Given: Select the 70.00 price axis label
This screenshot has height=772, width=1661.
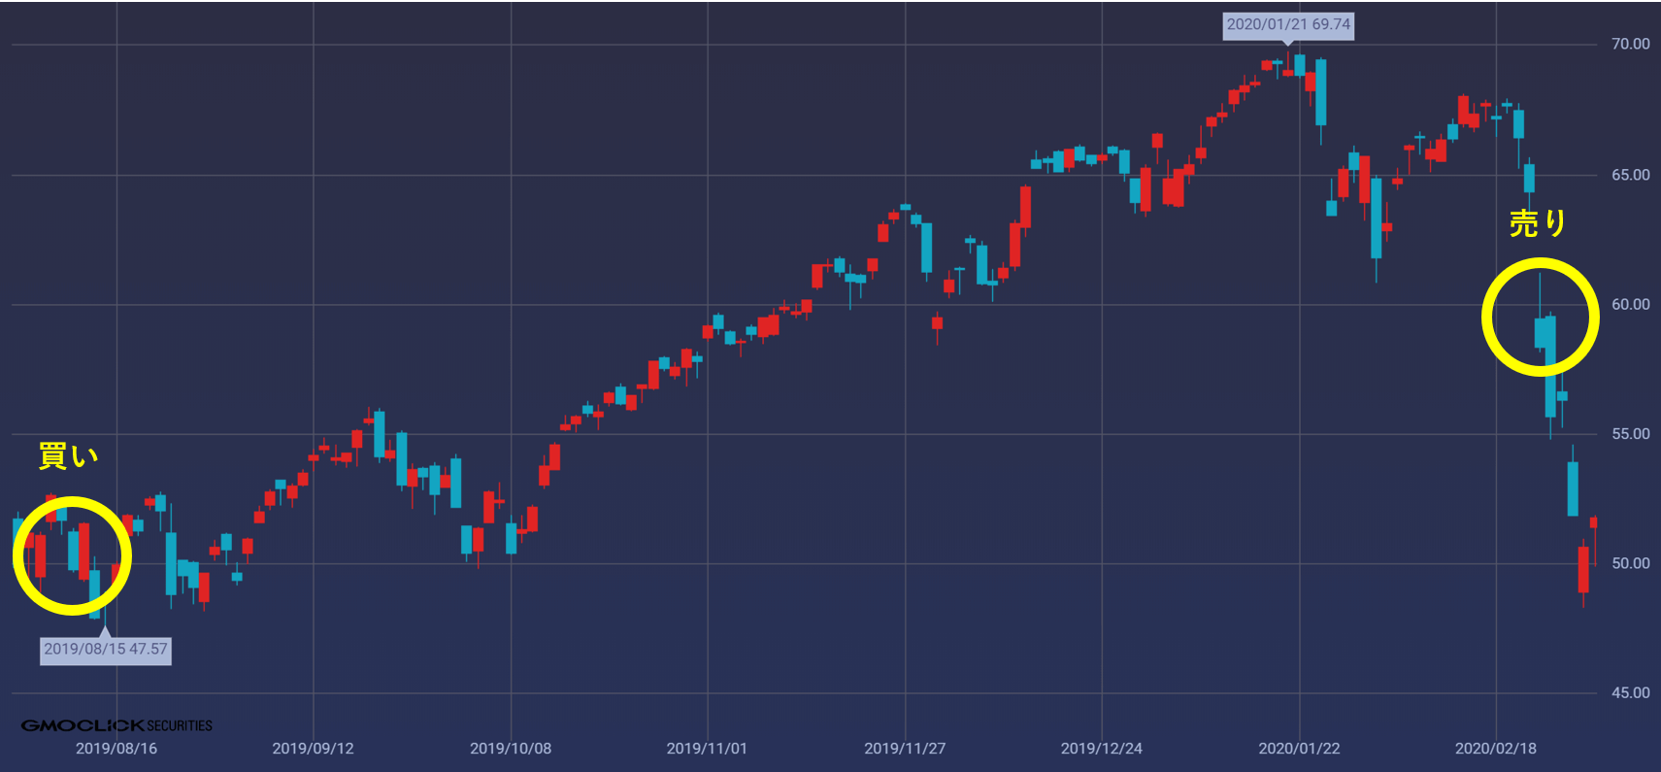Looking at the screenshot, I should [1630, 44].
